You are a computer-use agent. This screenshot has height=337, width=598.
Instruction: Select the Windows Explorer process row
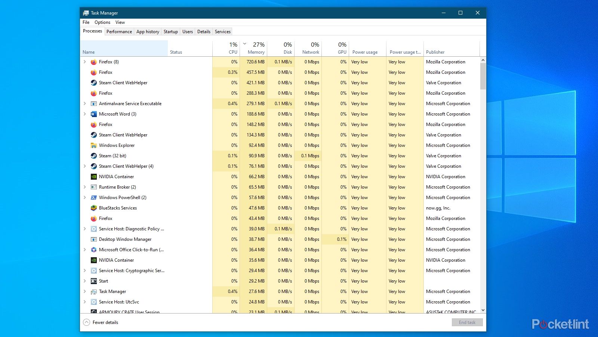pos(280,145)
